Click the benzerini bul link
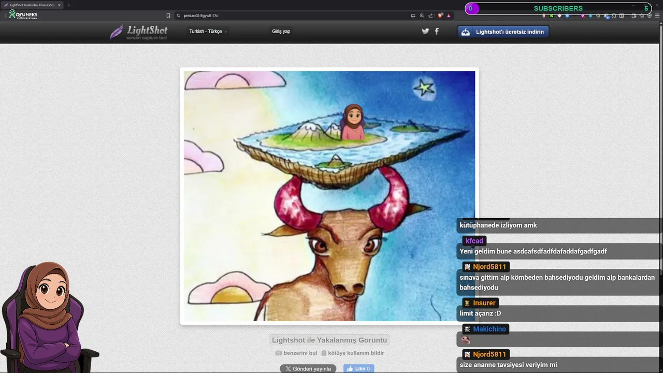663x373 pixels. tap(300, 353)
